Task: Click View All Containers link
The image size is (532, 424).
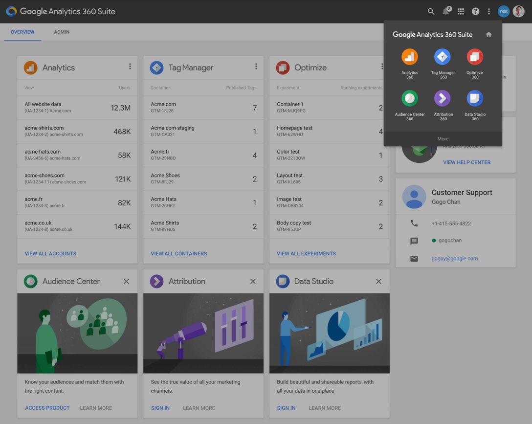Action: [179, 253]
